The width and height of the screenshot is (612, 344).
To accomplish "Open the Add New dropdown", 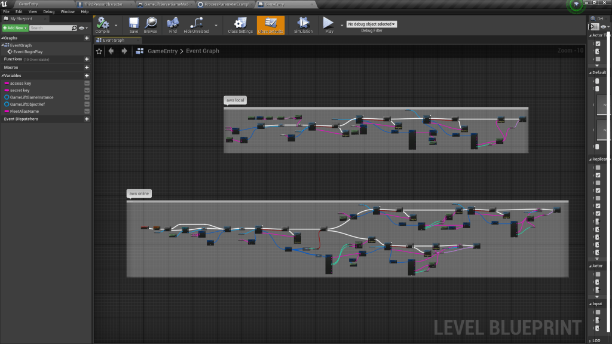I will coord(15,28).
